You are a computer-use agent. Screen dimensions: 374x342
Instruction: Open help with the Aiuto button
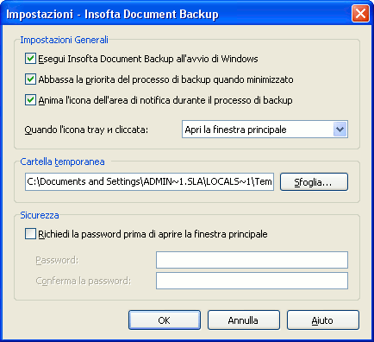tap(323, 320)
